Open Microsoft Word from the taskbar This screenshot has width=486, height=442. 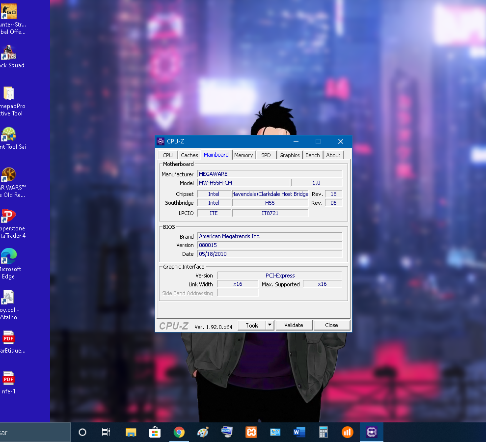point(299,432)
